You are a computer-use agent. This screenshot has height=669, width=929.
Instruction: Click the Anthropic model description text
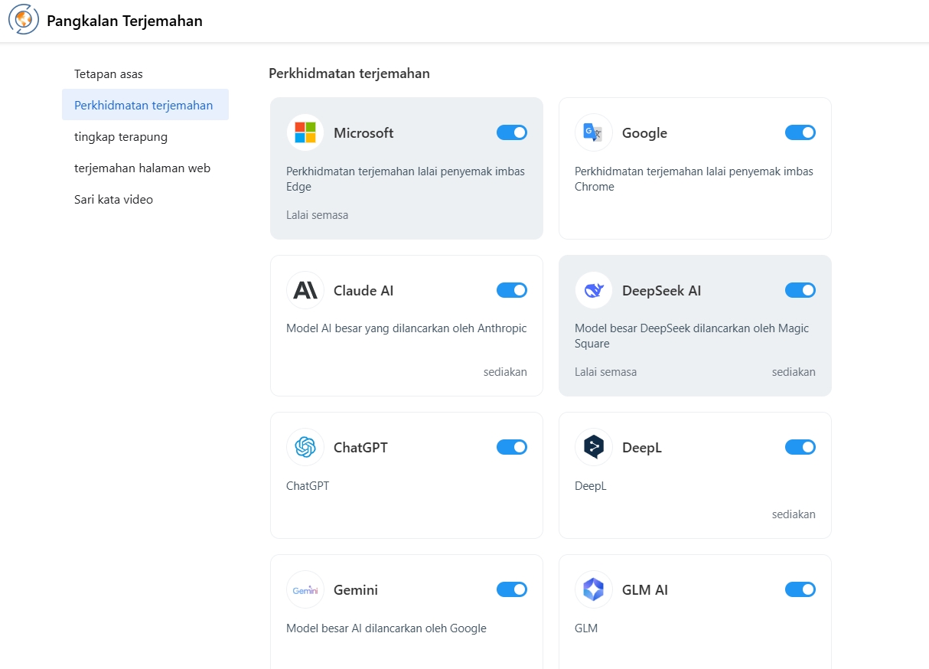click(406, 328)
